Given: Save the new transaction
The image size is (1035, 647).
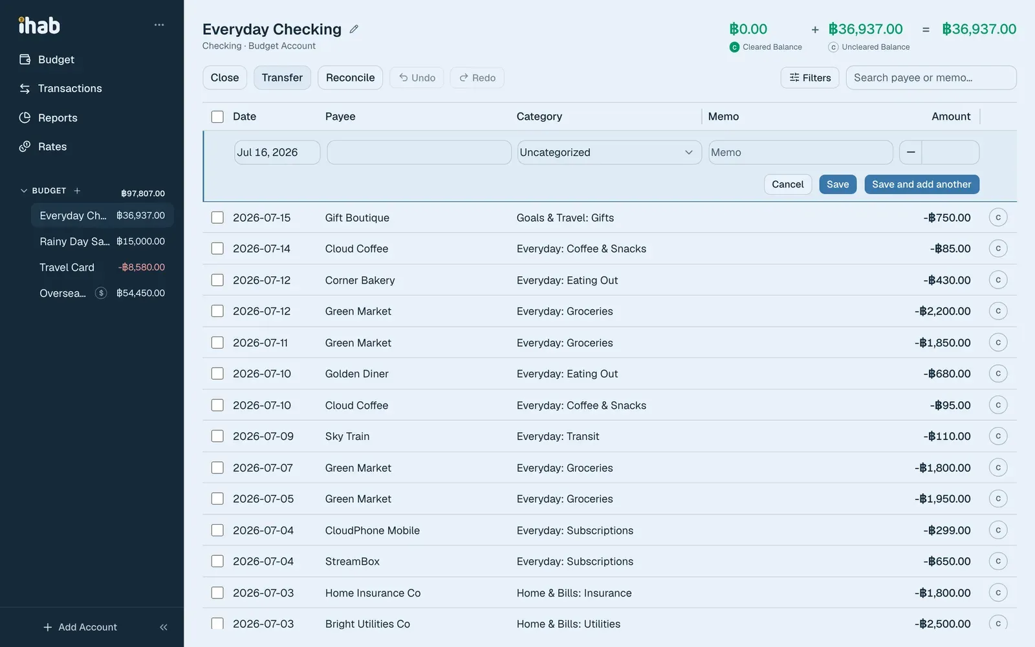Looking at the screenshot, I should click(838, 184).
